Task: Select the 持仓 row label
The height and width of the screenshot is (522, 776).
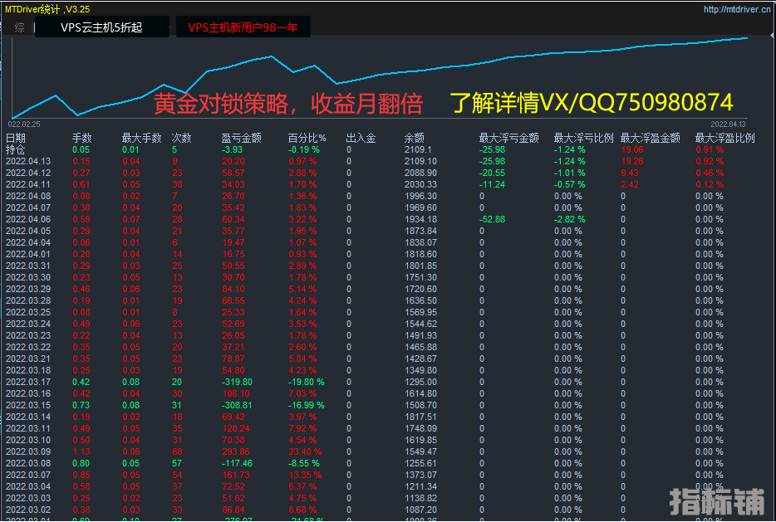Action: [16, 149]
